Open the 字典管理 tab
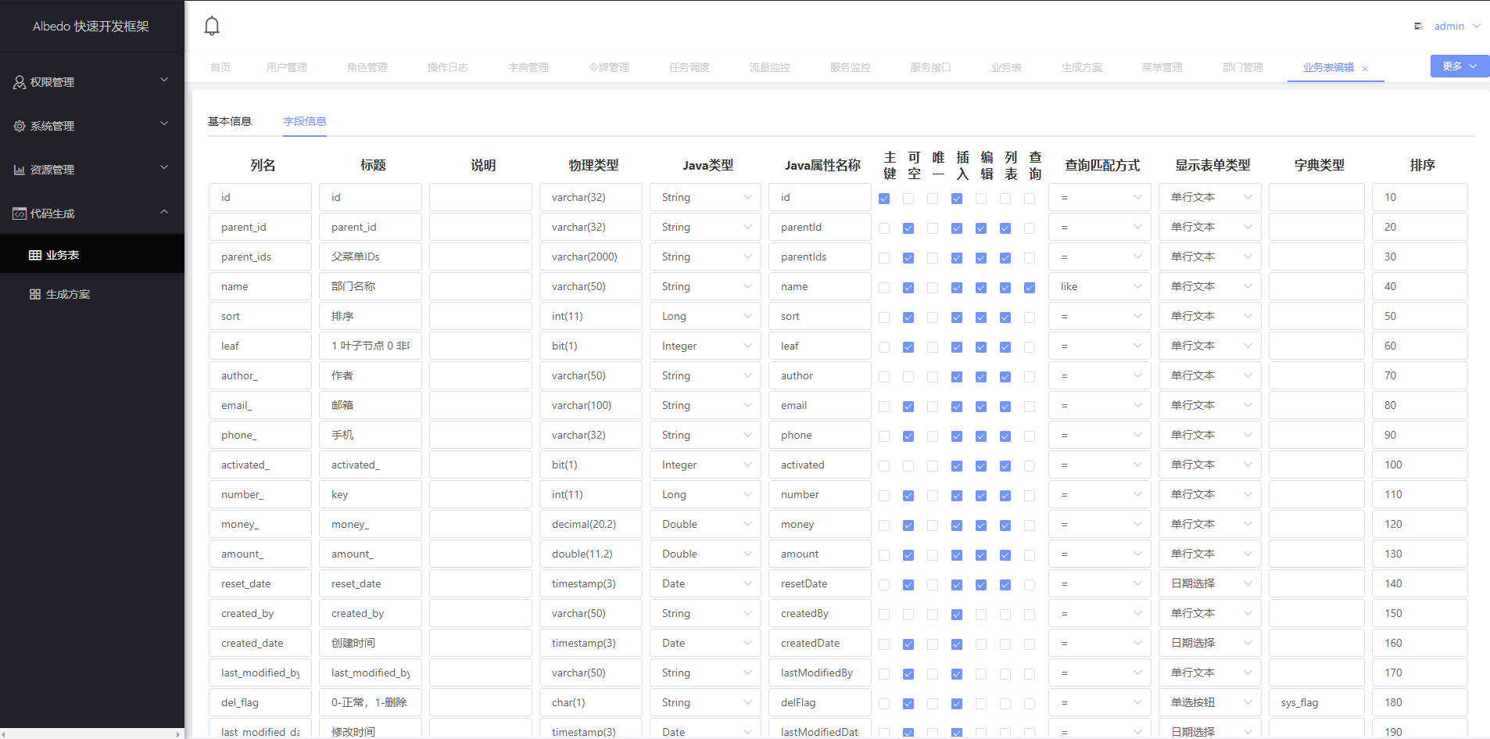This screenshot has width=1490, height=739. pyautogui.click(x=528, y=67)
